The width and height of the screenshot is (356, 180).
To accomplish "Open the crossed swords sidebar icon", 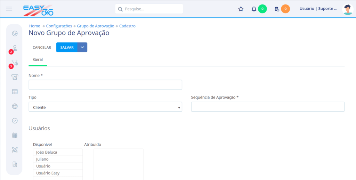I will pyautogui.click(x=15, y=150).
